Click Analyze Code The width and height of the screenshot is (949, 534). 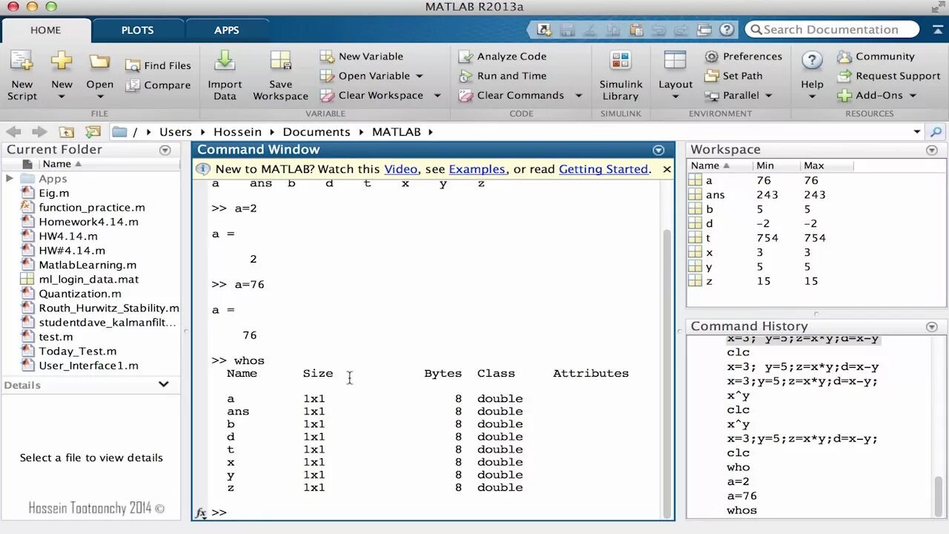pyautogui.click(x=502, y=56)
